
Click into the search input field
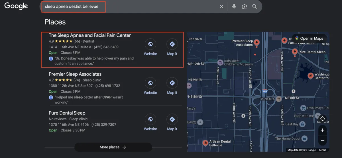point(128,7)
